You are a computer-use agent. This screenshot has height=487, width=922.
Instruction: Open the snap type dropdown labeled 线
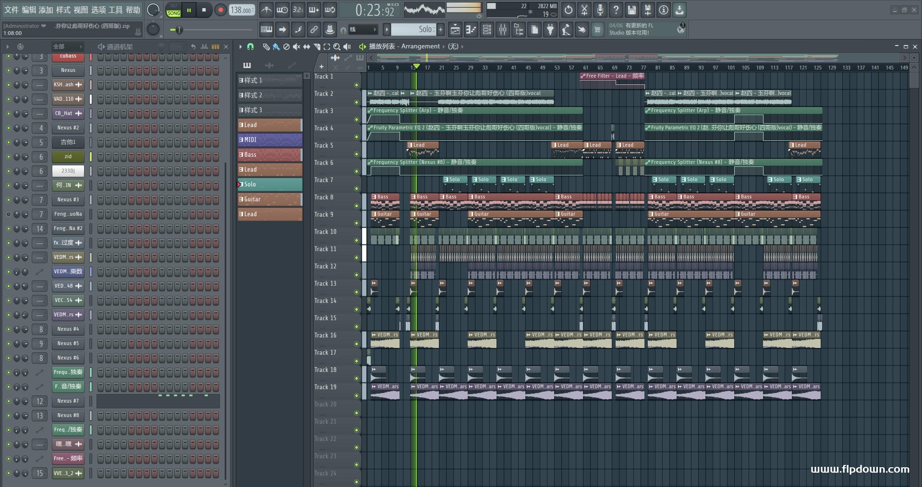point(363,30)
